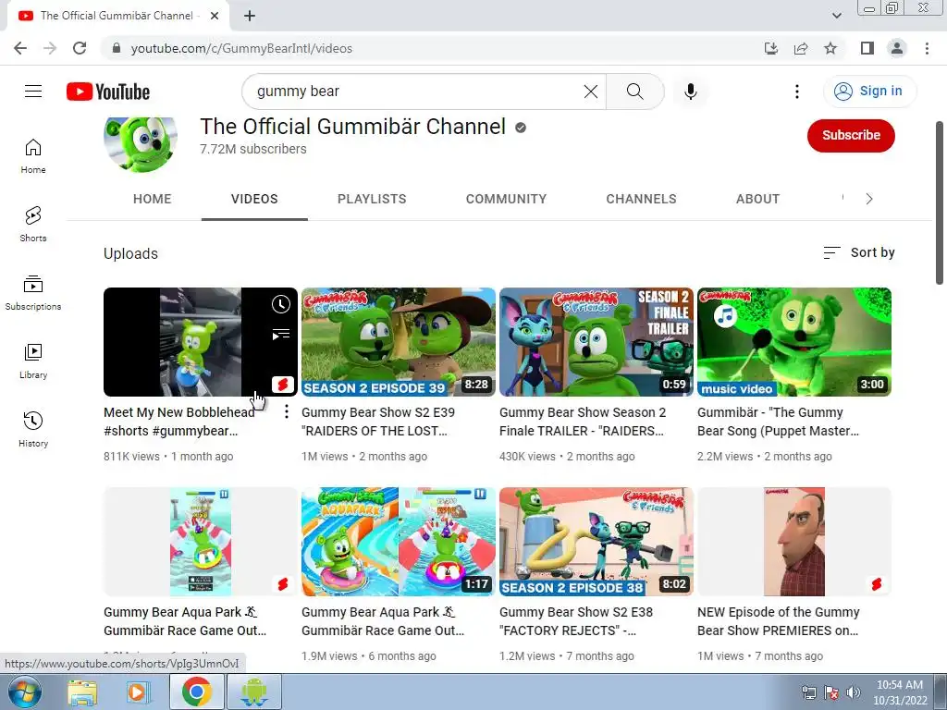
Task: Click the magnifier search button
Action: (x=634, y=92)
